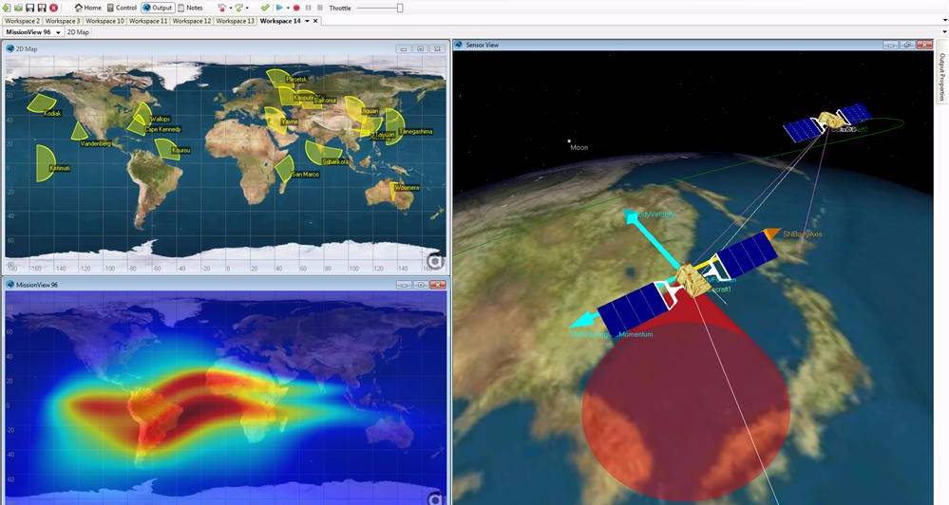Image resolution: width=949 pixels, height=505 pixels.
Task: Open the Workspace 14 tab dropdown arrow
Action: (x=307, y=21)
